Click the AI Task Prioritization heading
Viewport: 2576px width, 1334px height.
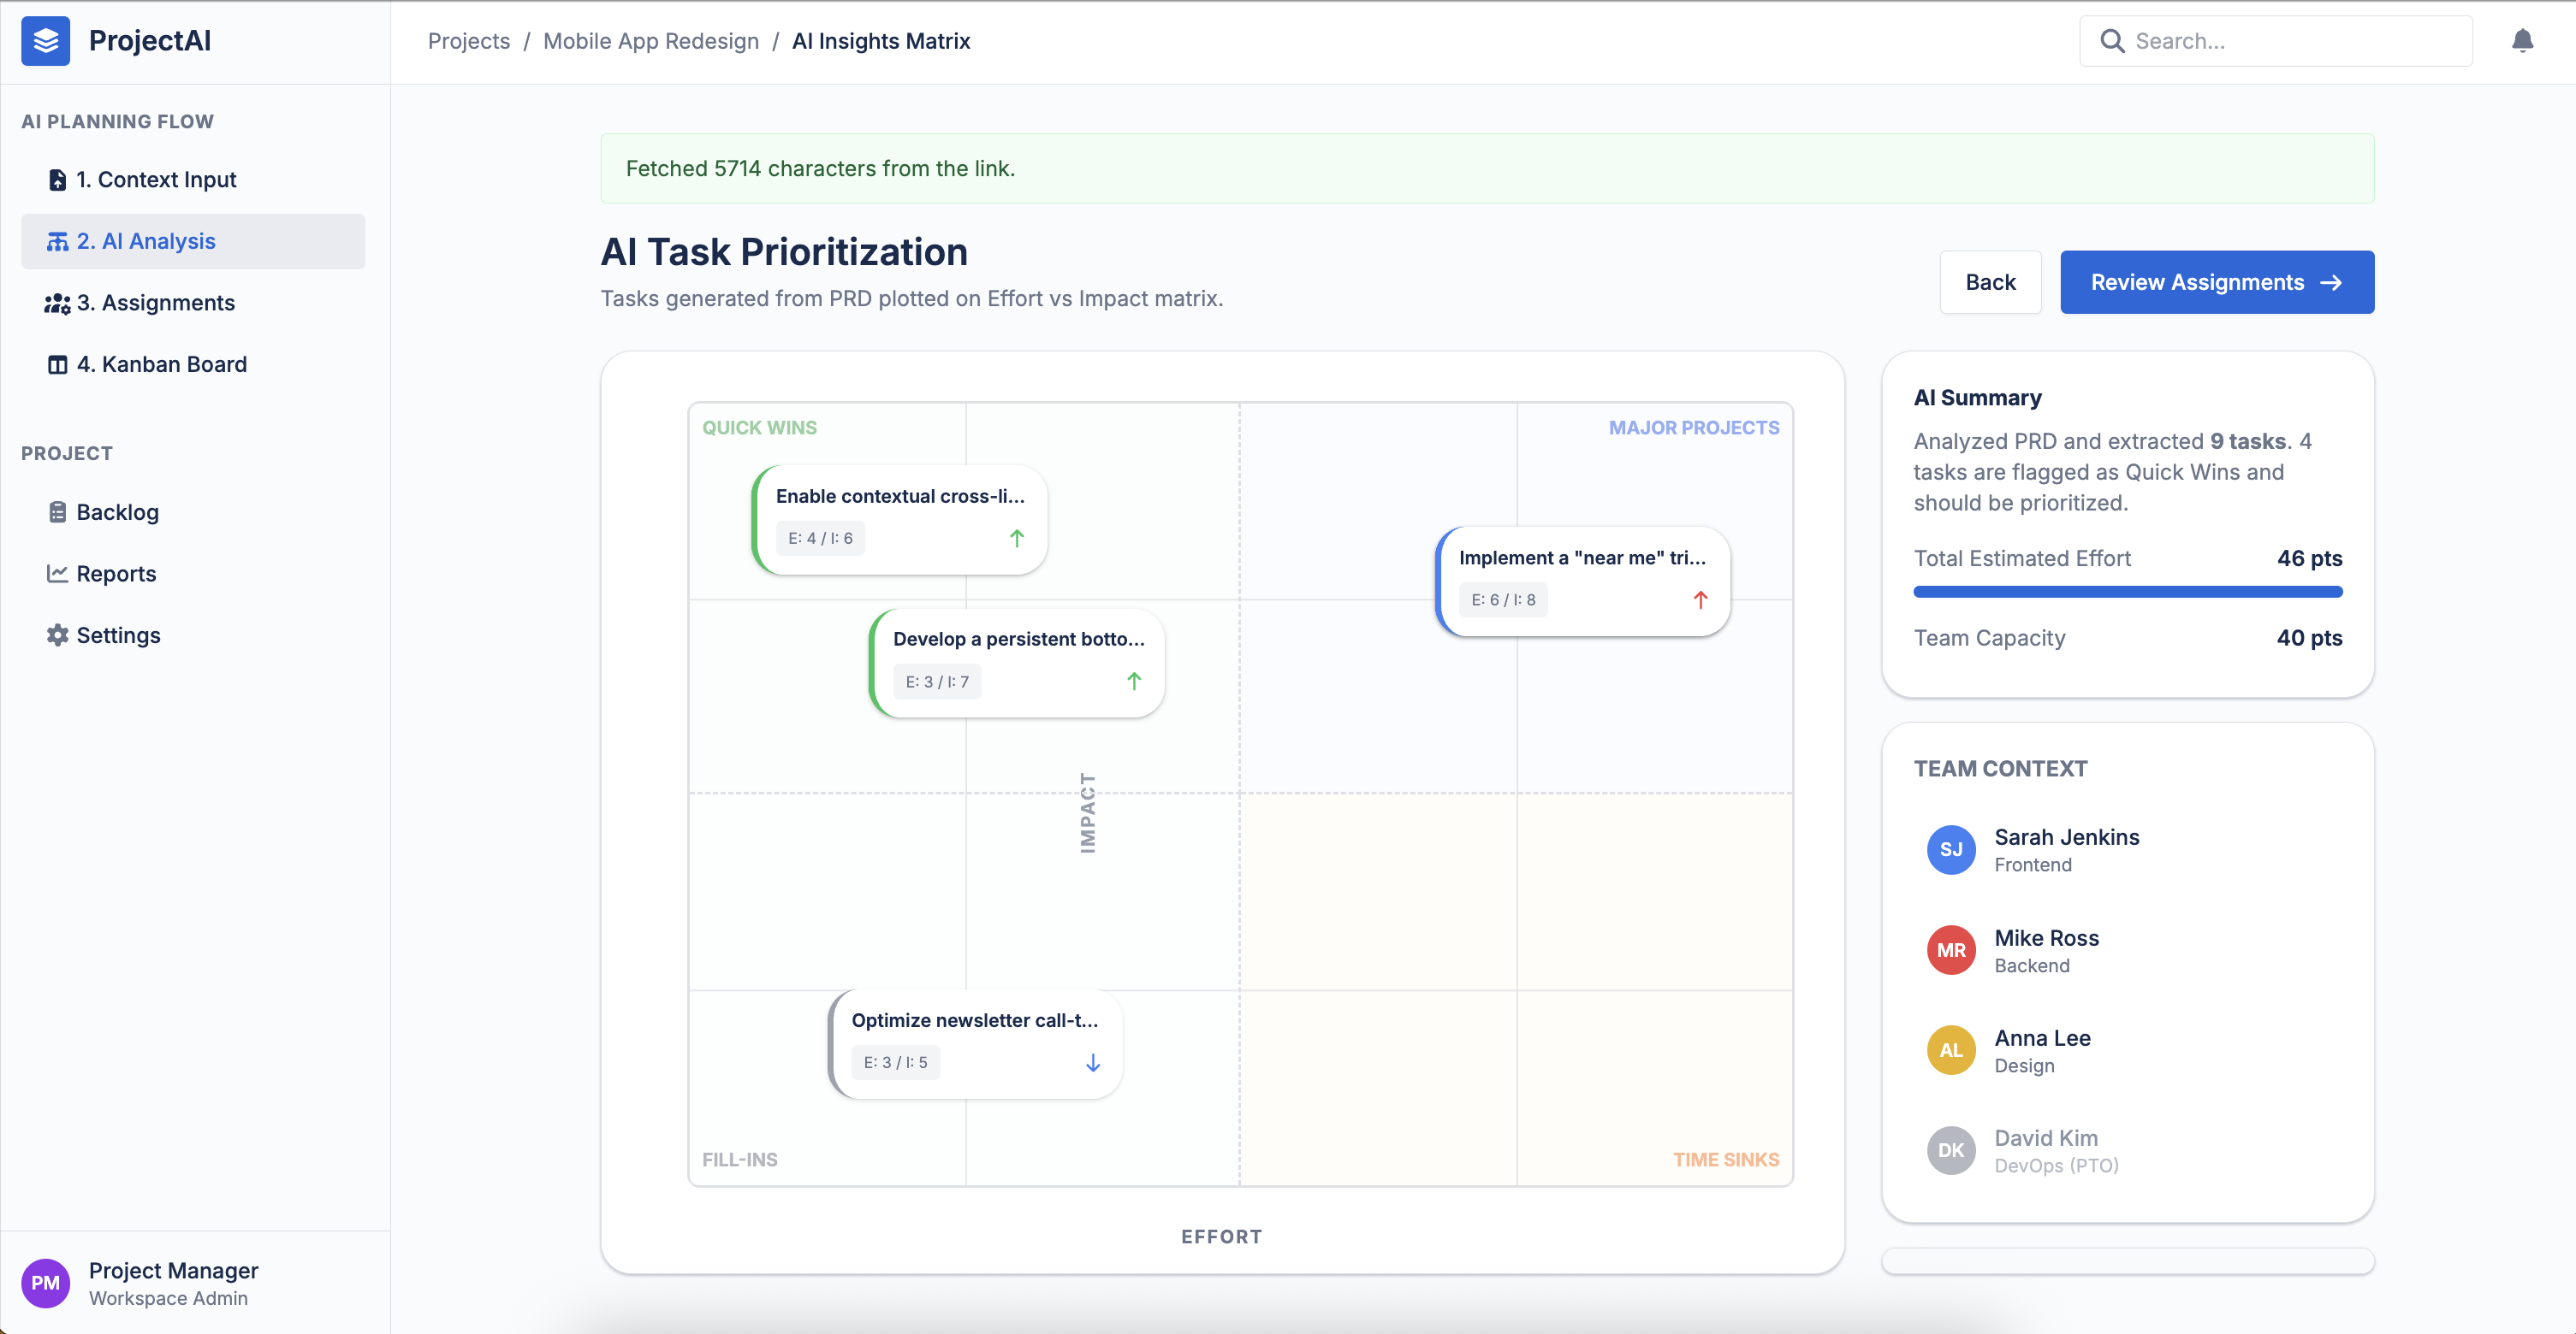tap(784, 253)
